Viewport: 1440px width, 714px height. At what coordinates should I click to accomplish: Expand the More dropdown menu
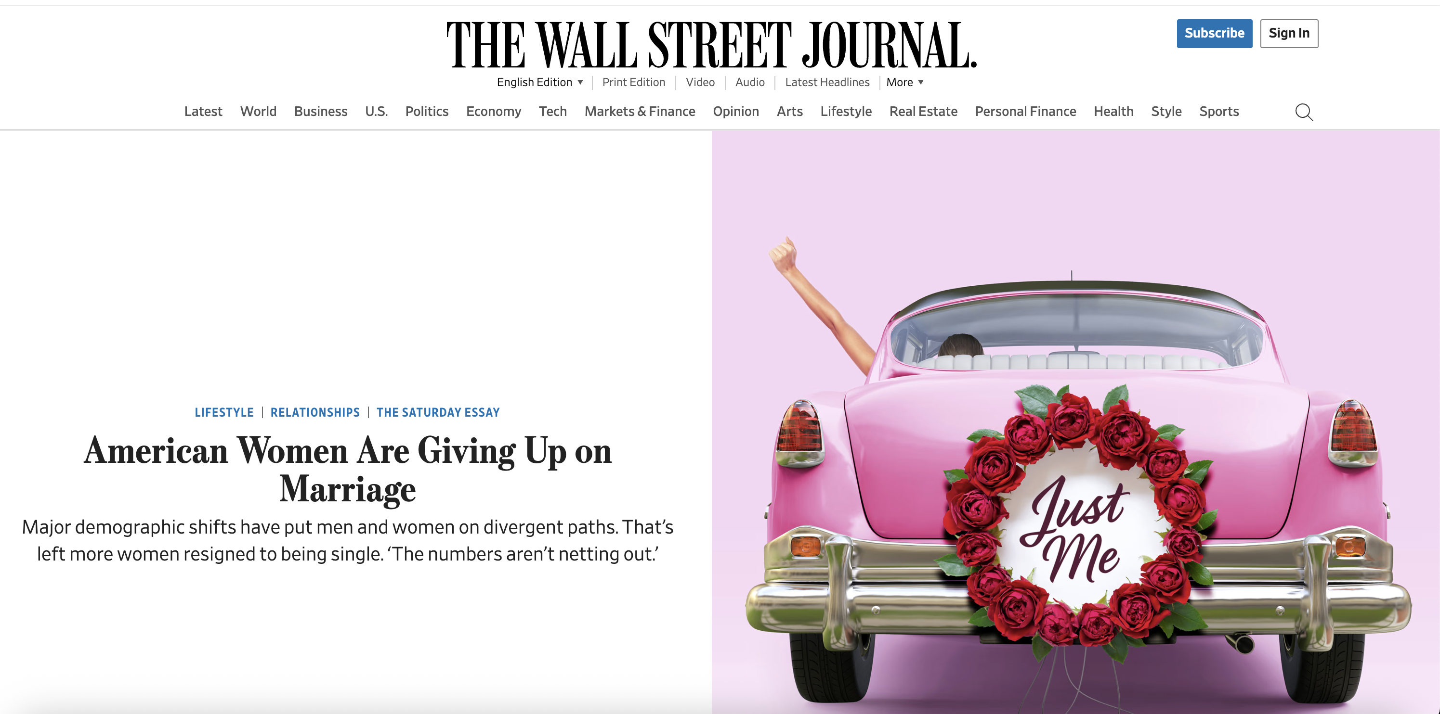pyautogui.click(x=904, y=82)
